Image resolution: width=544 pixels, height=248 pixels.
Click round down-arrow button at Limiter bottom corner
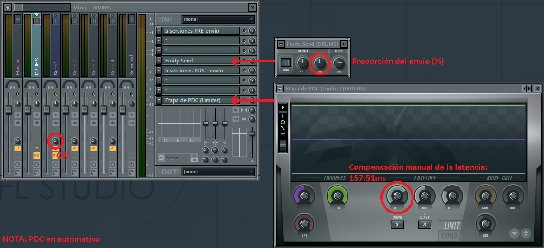[515, 233]
